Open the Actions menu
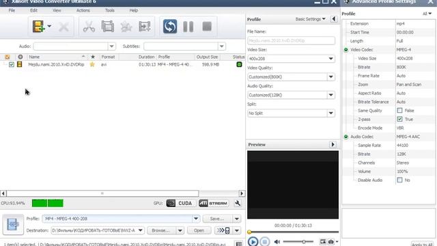437x246 pixels. pos(83,10)
